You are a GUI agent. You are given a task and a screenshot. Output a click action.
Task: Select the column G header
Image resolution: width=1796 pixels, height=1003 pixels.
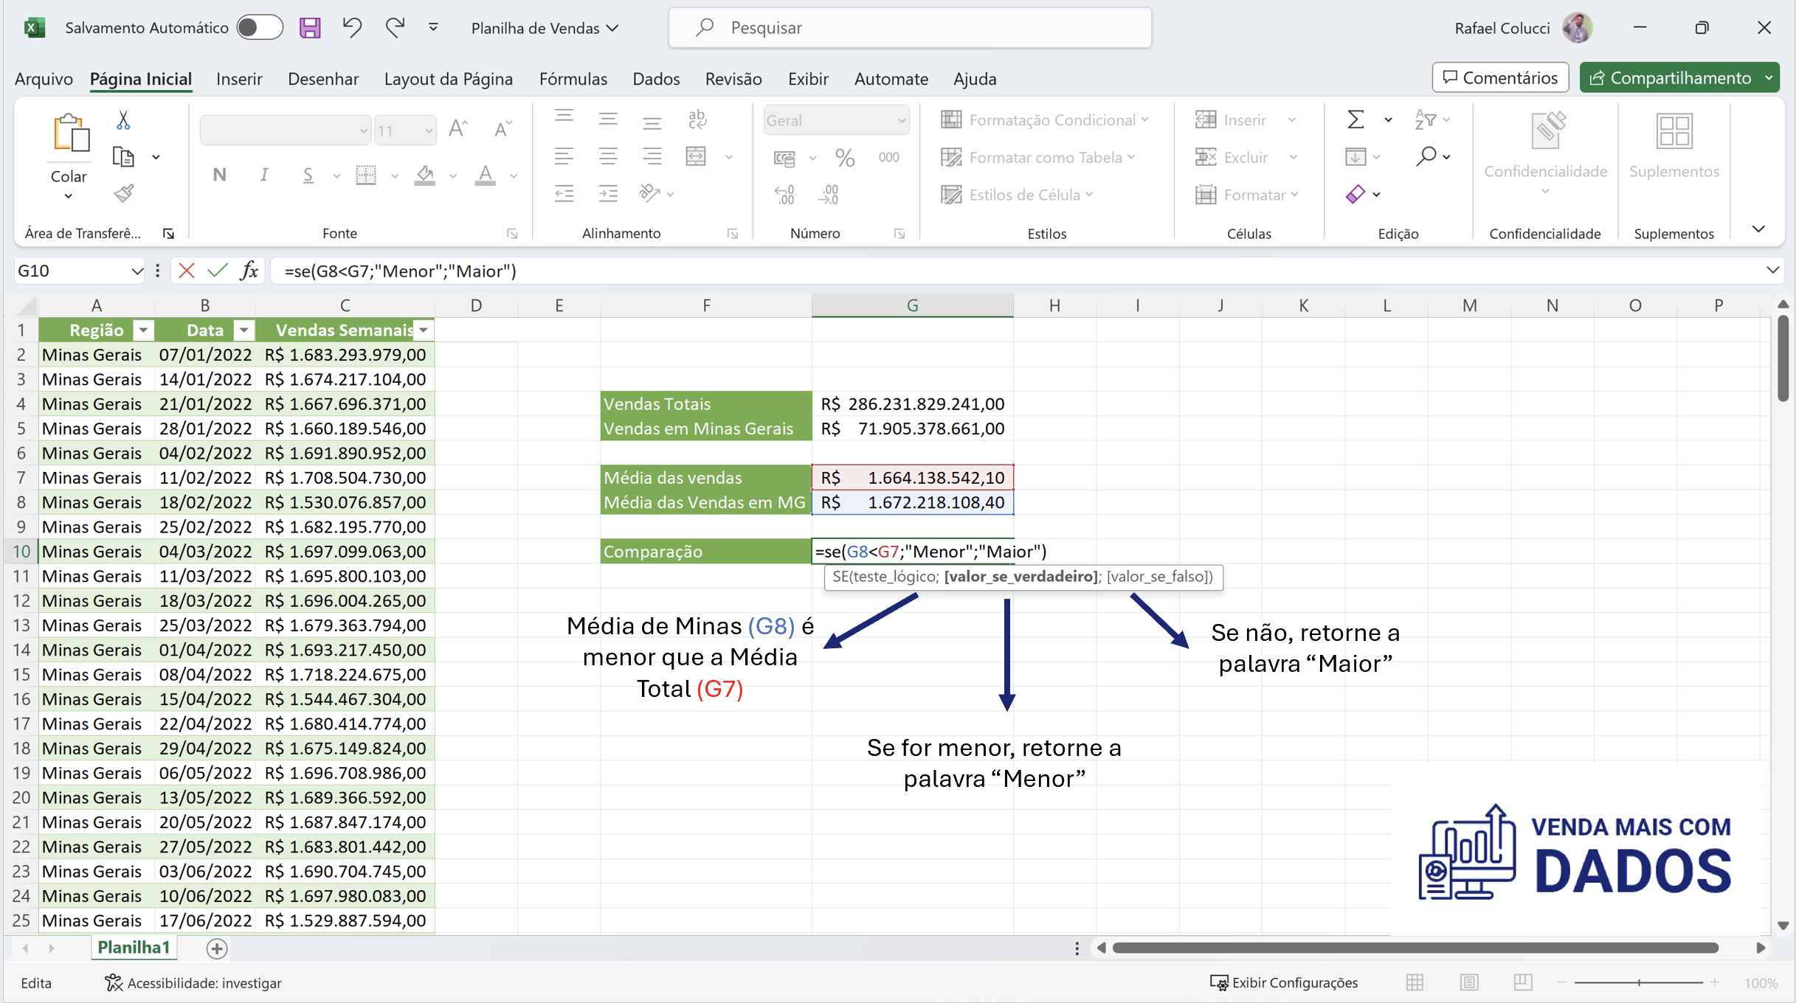(x=912, y=305)
